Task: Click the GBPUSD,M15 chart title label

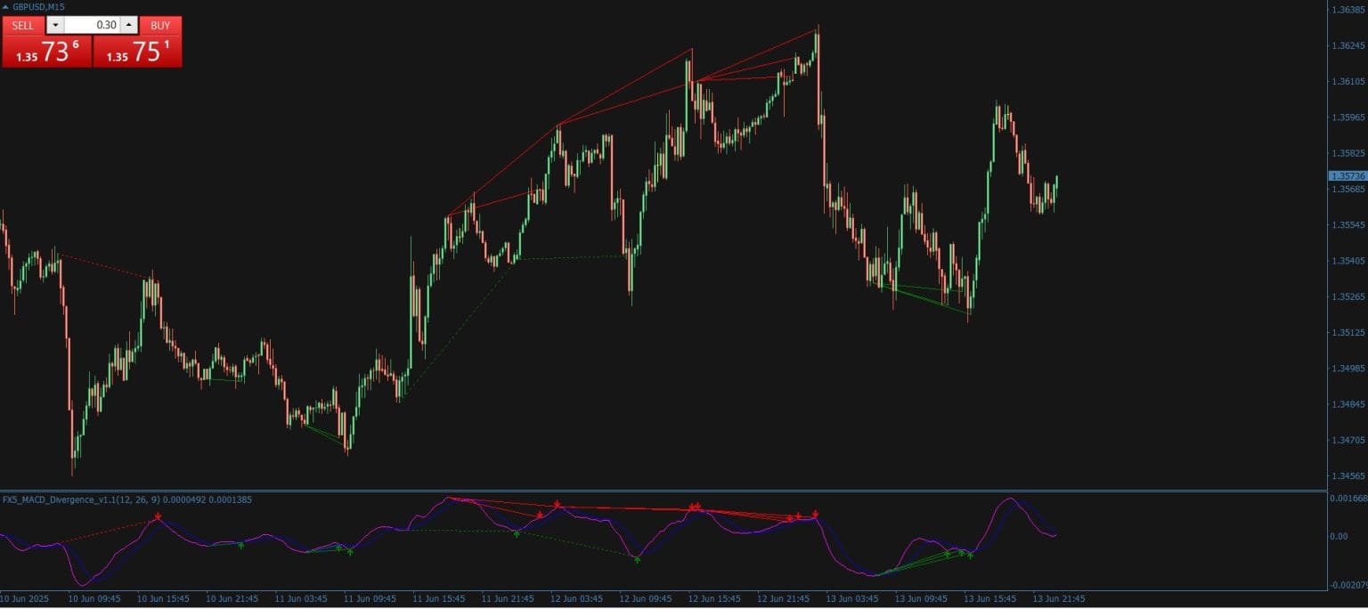Action: click(38, 6)
